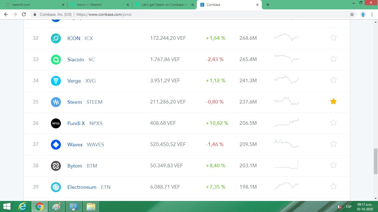
Task: Open Chrome's three-dot menu
Action: tap(372, 14)
